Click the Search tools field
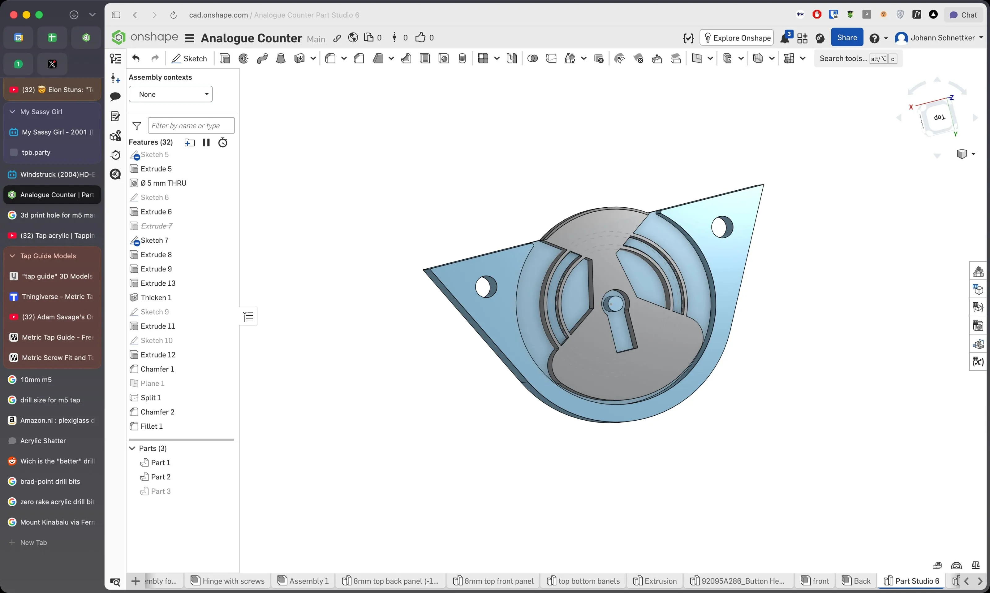The image size is (990, 593). click(x=858, y=58)
